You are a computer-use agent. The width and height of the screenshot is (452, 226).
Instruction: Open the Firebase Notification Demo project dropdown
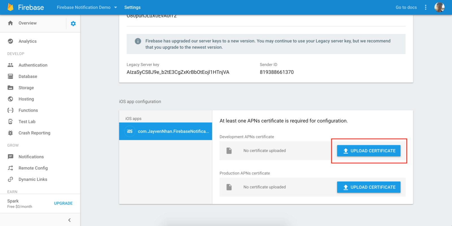[87, 7]
